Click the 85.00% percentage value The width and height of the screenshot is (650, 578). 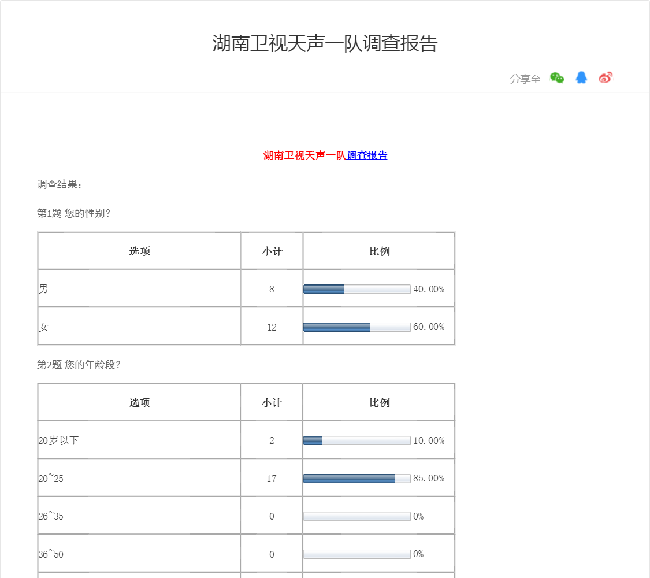[x=429, y=478]
